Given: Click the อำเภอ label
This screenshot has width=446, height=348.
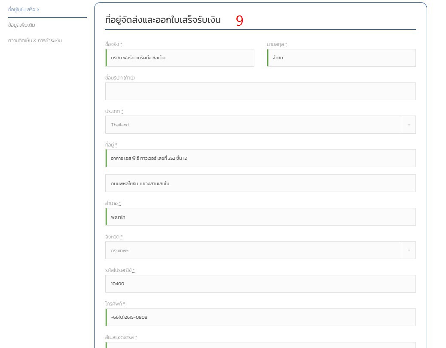Looking at the screenshot, I should [113, 203].
